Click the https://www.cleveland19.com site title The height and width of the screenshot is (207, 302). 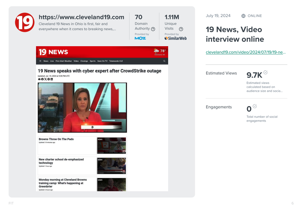click(81, 17)
